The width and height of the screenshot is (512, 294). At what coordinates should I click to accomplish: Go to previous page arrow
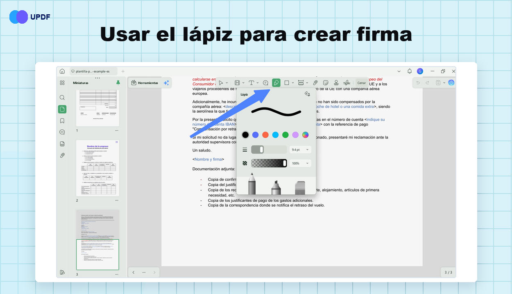[x=134, y=272]
